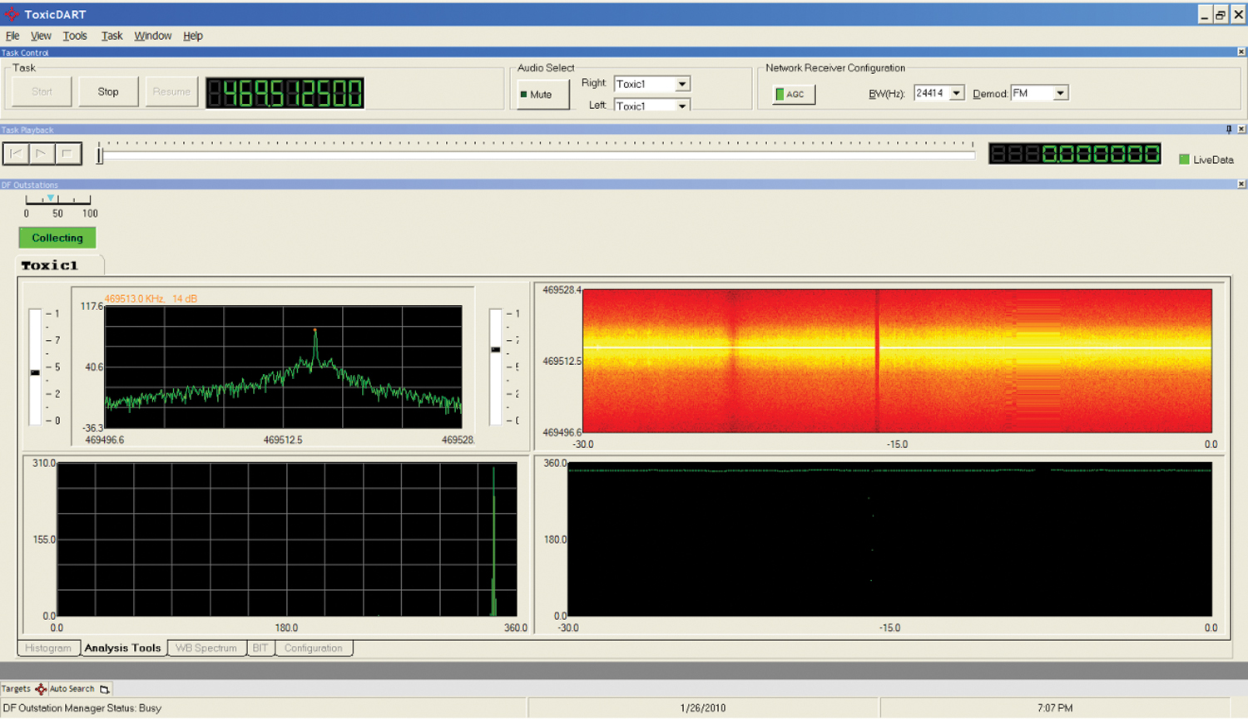Open the Right audio channel dropdown
Screen dimensions: 1248x719
[681, 84]
